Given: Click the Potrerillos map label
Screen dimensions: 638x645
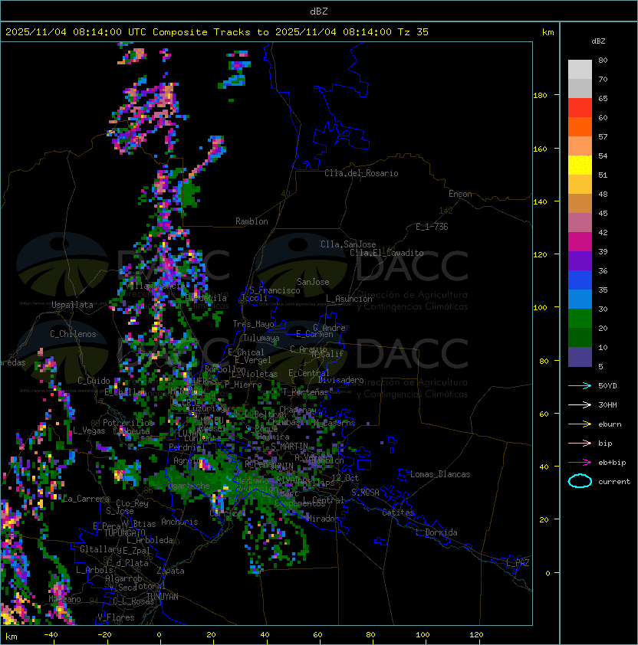Looking at the screenshot, I should (x=128, y=423).
